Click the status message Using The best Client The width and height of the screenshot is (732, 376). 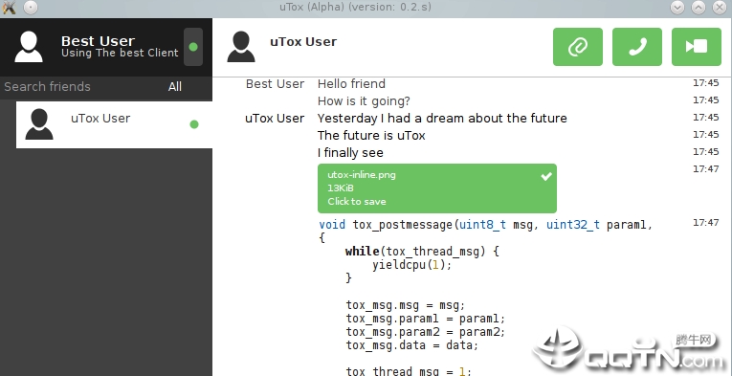[x=120, y=53]
